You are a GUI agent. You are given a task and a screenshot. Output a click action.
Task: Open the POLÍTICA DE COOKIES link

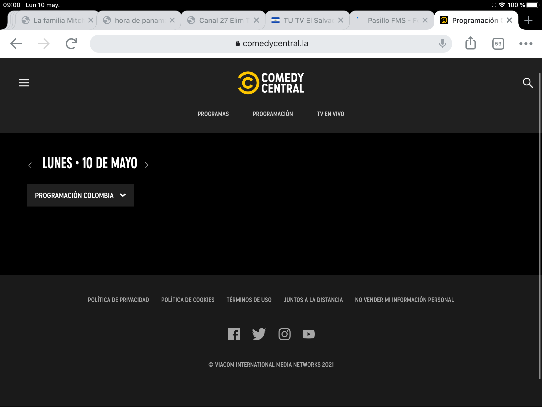(x=188, y=300)
